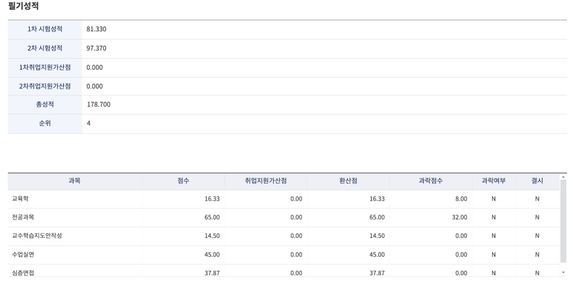This screenshot has height=285, width=573.
Task: Click the table's vertical scrollbar thumb
Action: [563, 220]
